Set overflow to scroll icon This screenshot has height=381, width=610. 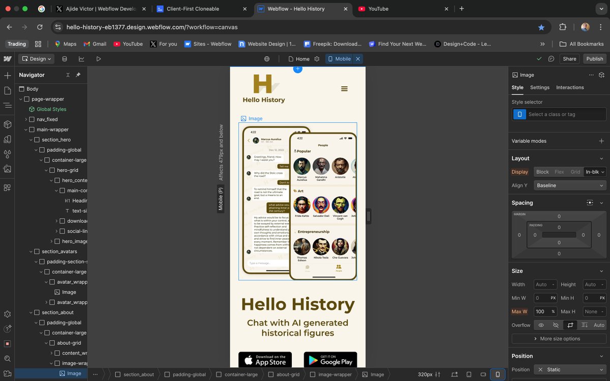pos(585,325)
